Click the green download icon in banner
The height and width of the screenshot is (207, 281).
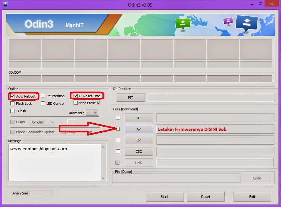click(x=182, y=24)
